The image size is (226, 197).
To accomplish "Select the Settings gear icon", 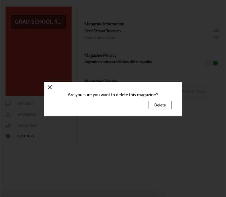I will click(x=8, y=136).
